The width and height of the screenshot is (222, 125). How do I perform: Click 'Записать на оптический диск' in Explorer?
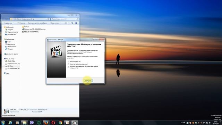[x=37, y=23]
